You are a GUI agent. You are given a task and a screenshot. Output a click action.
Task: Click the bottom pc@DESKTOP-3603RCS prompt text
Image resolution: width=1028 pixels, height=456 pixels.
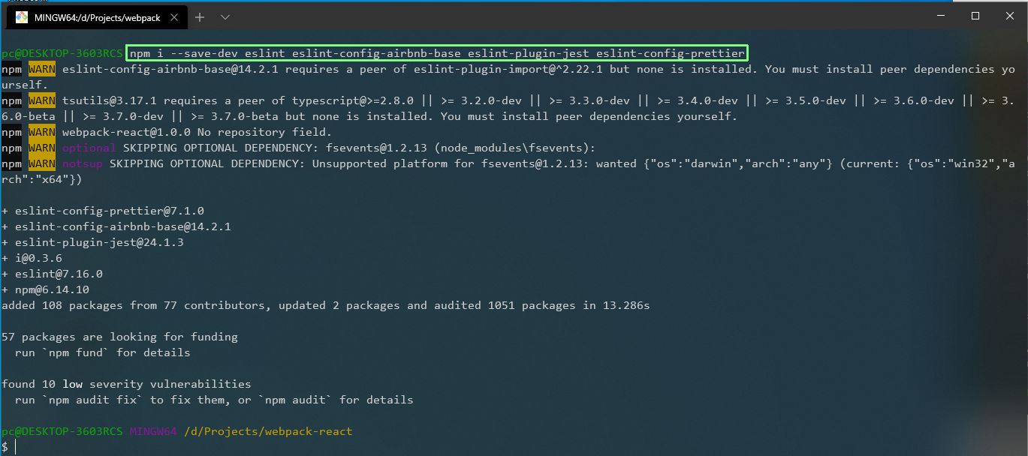tap(62, 431)
